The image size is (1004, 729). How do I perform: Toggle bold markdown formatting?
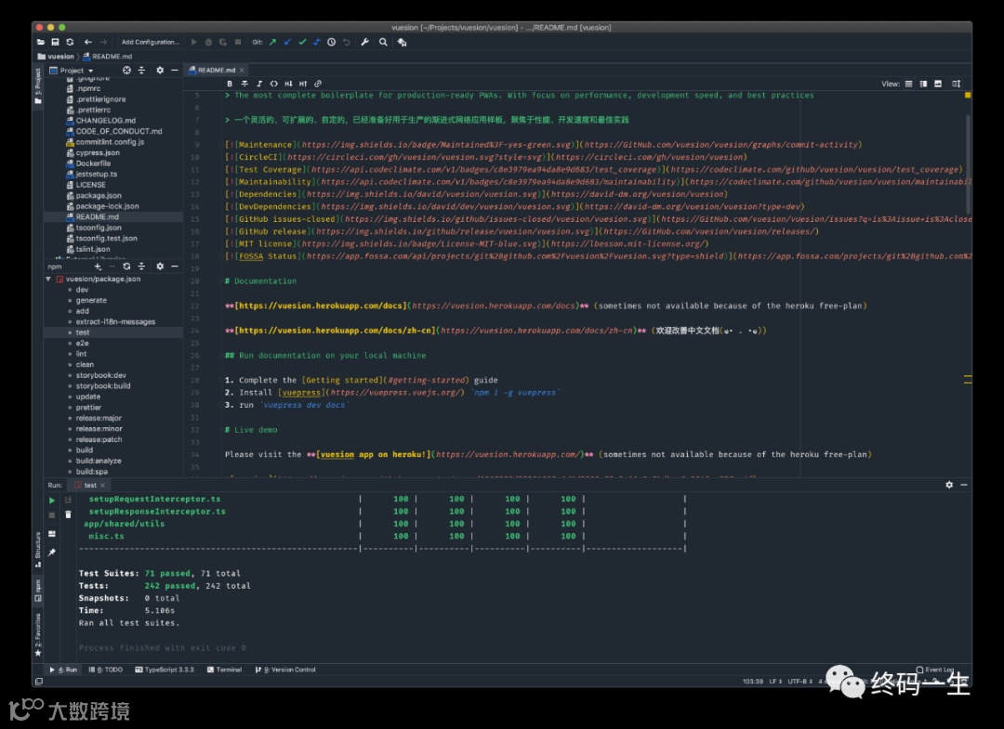[230, 84]
